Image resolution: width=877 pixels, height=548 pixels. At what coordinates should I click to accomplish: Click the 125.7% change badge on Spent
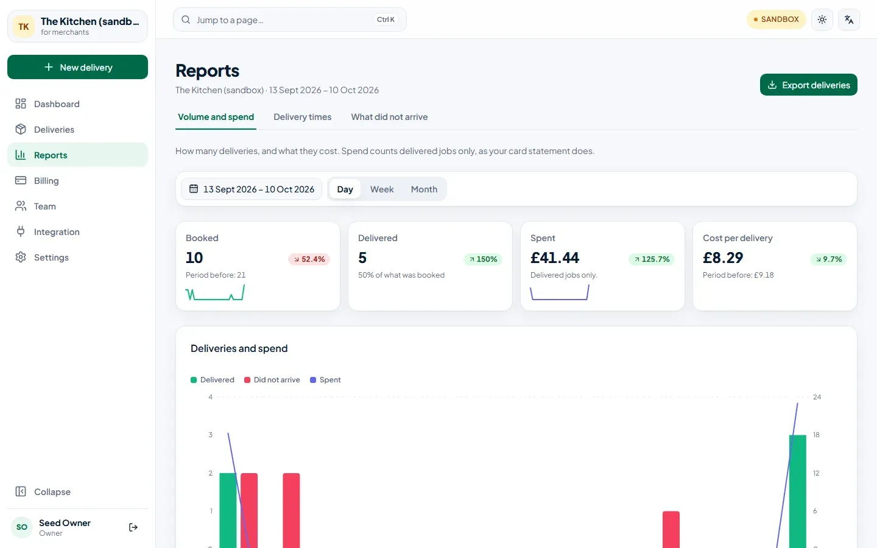coord(652,259)
